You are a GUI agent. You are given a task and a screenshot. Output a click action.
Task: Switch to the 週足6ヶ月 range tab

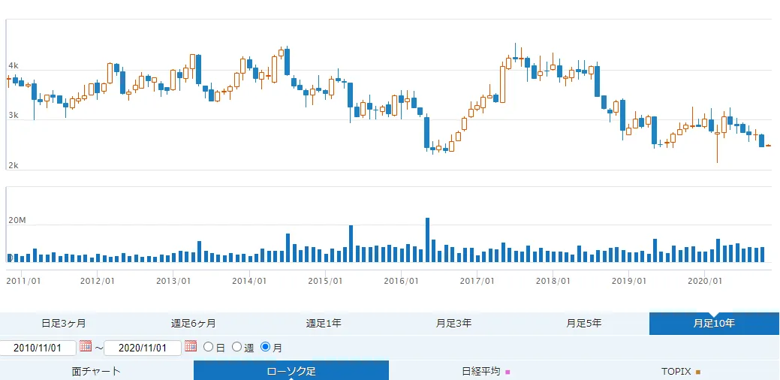(x=194, y=323)
